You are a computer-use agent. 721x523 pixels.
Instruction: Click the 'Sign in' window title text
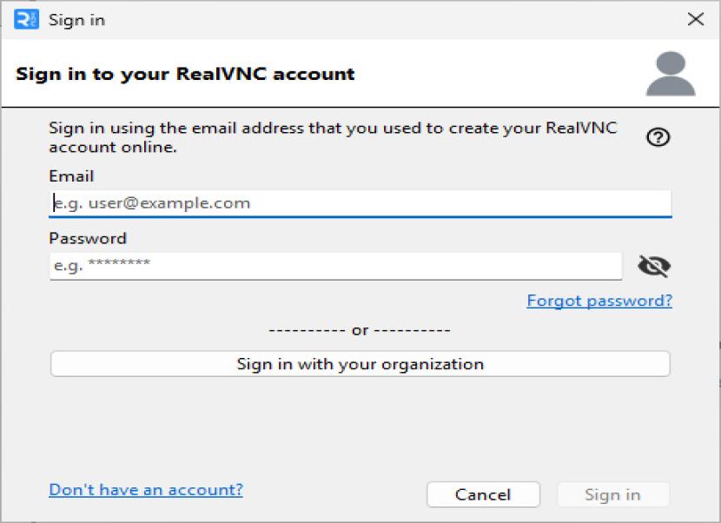pos(76,19)
